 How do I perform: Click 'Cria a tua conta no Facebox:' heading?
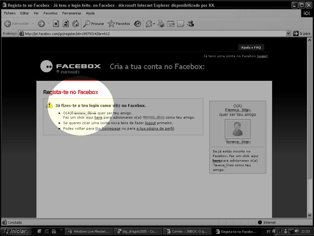[157, 67]
